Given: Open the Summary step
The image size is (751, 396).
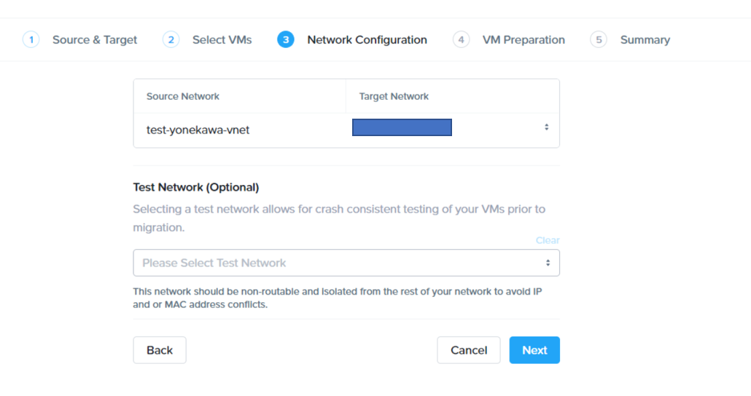Looking at the screenshot, I should coord(645,40).
